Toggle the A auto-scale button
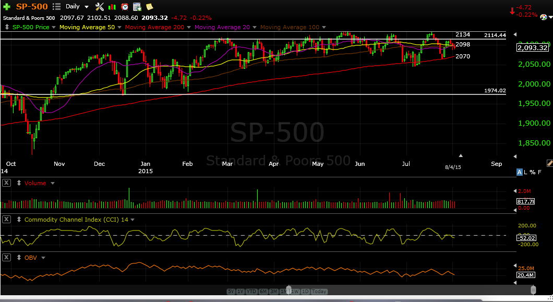The image size is (553, 302). (x=519, y=172)
